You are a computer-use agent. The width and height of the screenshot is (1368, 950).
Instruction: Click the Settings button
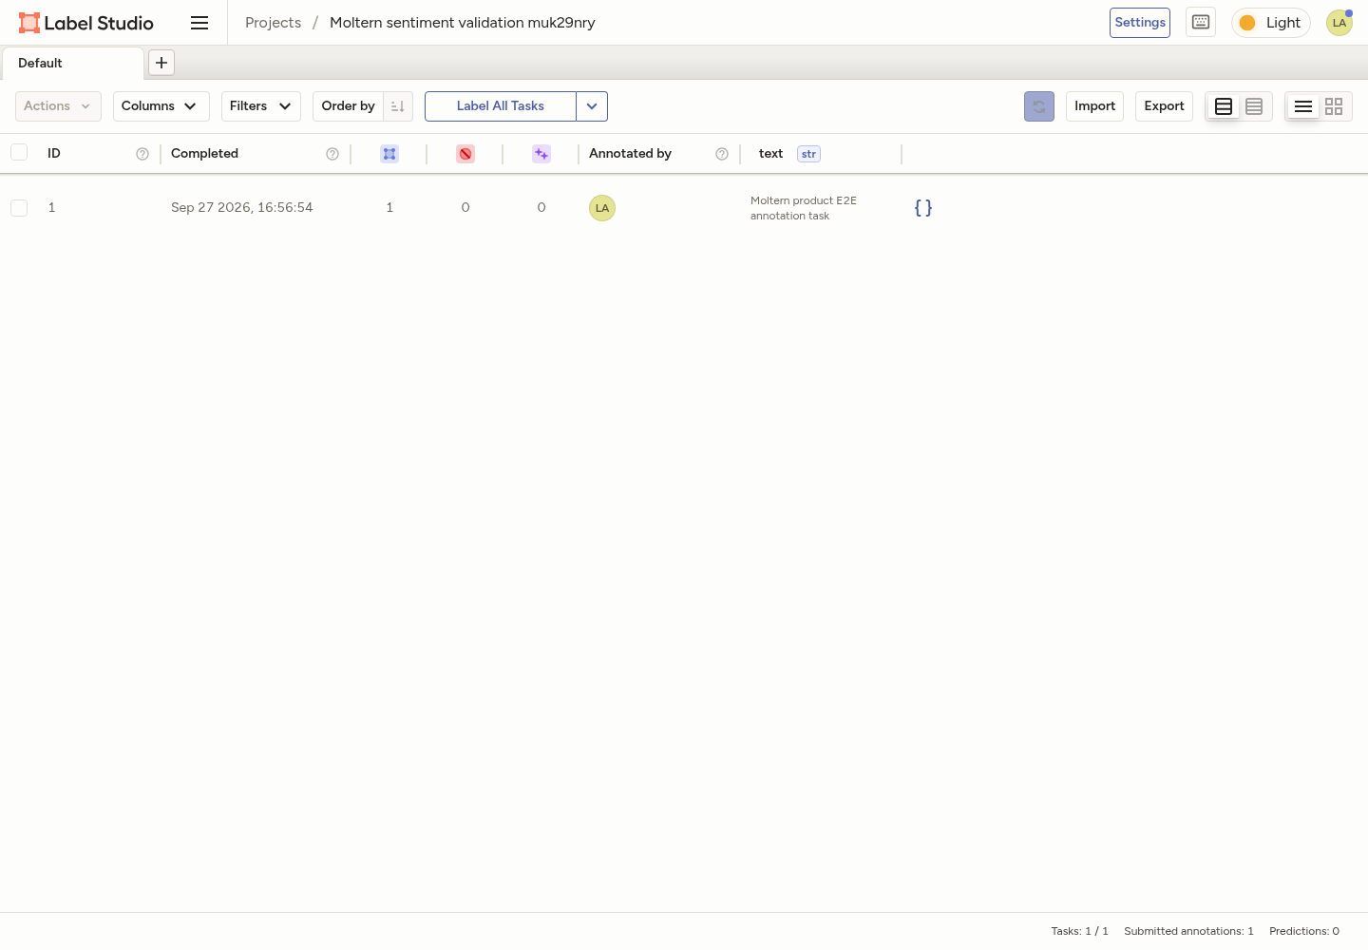(1140, 23)
